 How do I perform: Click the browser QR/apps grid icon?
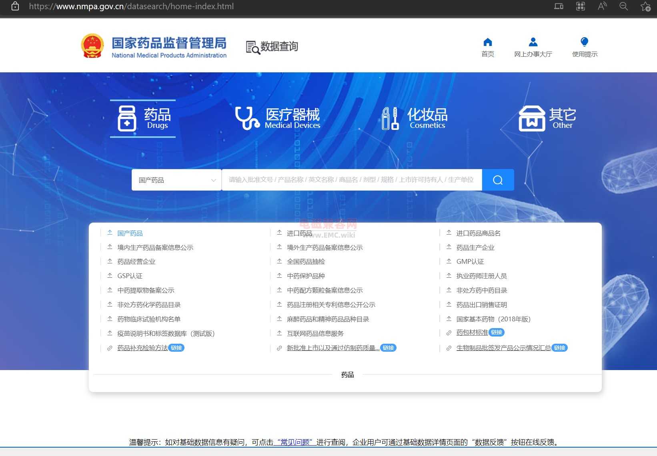pos(581,6)
